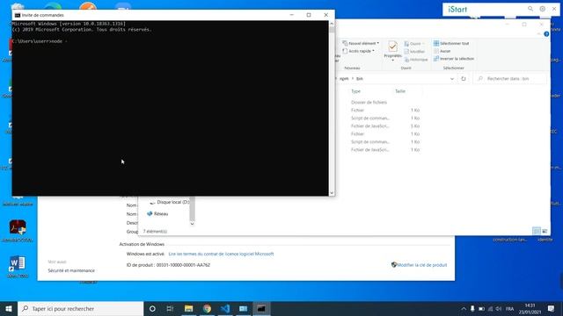Image resolution: width=563 pixels, height=316 pixels.
Task: Click the microphone tray icon
Action: click(472, 308)
